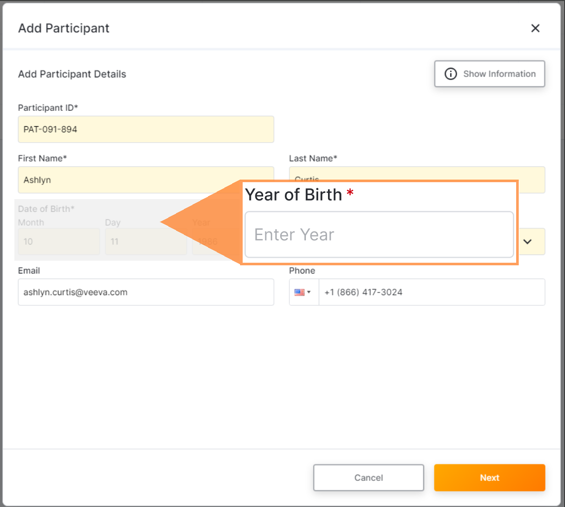Open the US flag country code selector
The image size is (565, 507).
tap(303, 292)
